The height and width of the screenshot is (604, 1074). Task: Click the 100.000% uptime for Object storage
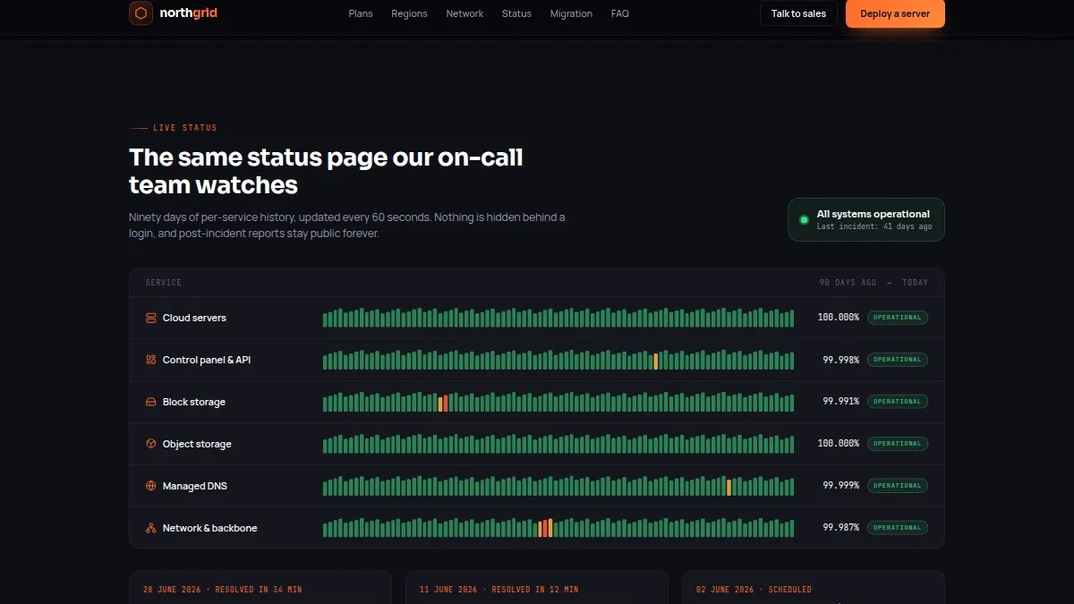(839, 444)
